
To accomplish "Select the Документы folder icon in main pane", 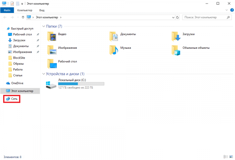I will point(114,36).
